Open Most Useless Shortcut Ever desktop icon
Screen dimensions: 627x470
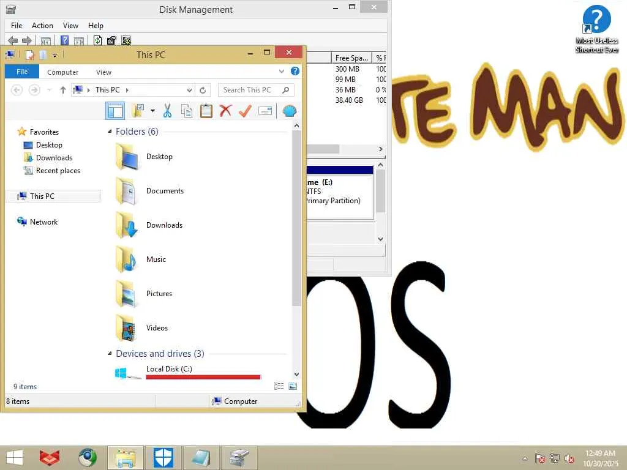(x=596, y=29)
